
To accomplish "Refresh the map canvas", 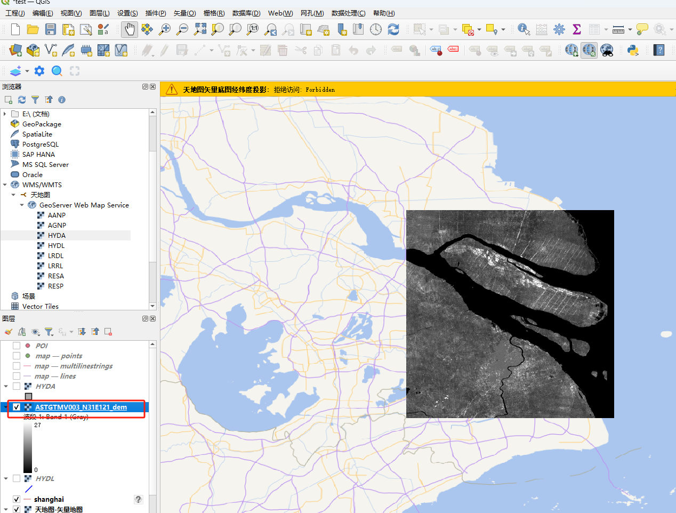I will coord(393,29).
